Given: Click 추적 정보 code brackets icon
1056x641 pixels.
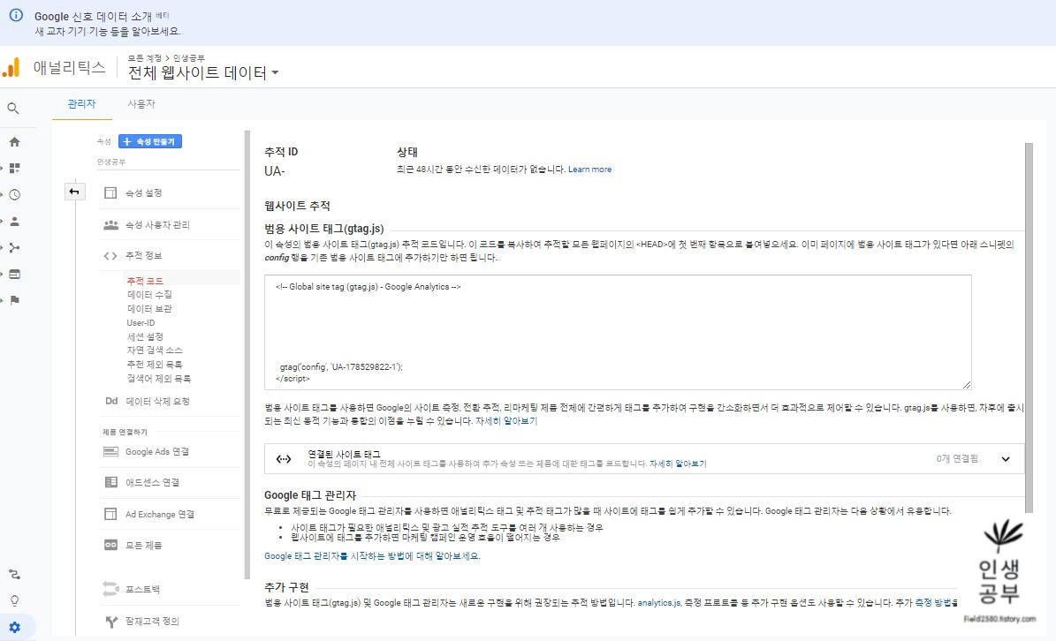Looking at the screenshot, I should [x=110, y=255].
